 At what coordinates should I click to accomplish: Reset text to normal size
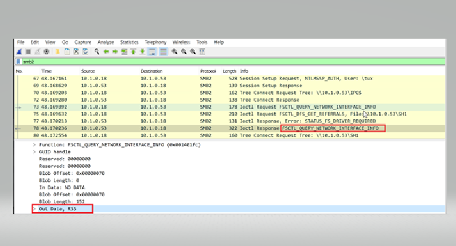[x=193, y=51]
